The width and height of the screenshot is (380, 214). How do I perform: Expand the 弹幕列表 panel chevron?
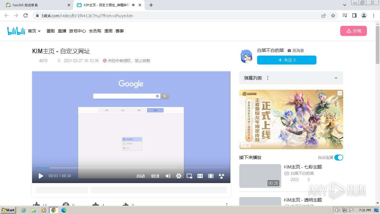click(336, 78)
